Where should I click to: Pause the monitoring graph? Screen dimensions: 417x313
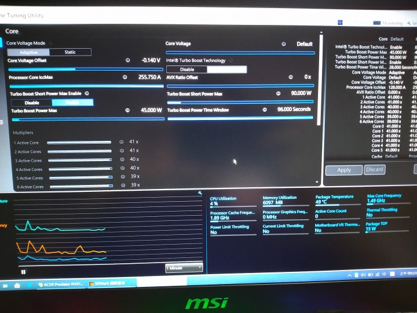23,272
